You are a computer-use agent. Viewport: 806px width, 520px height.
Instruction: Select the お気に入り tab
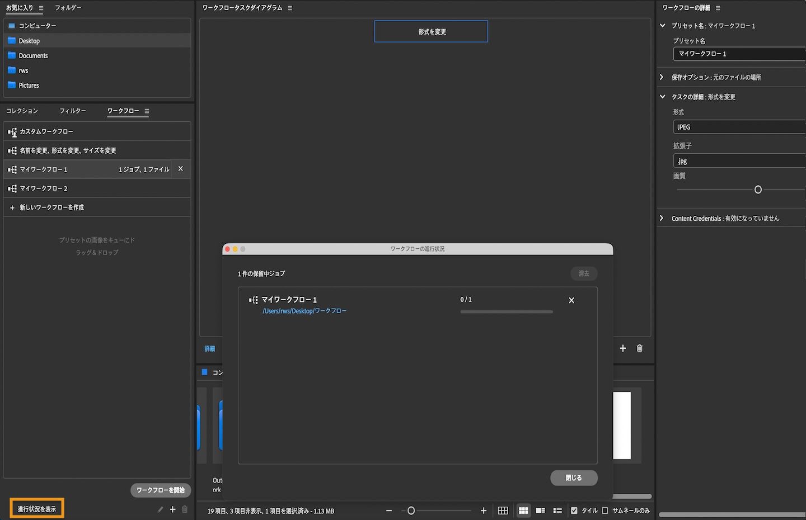(x=20, y=8)
